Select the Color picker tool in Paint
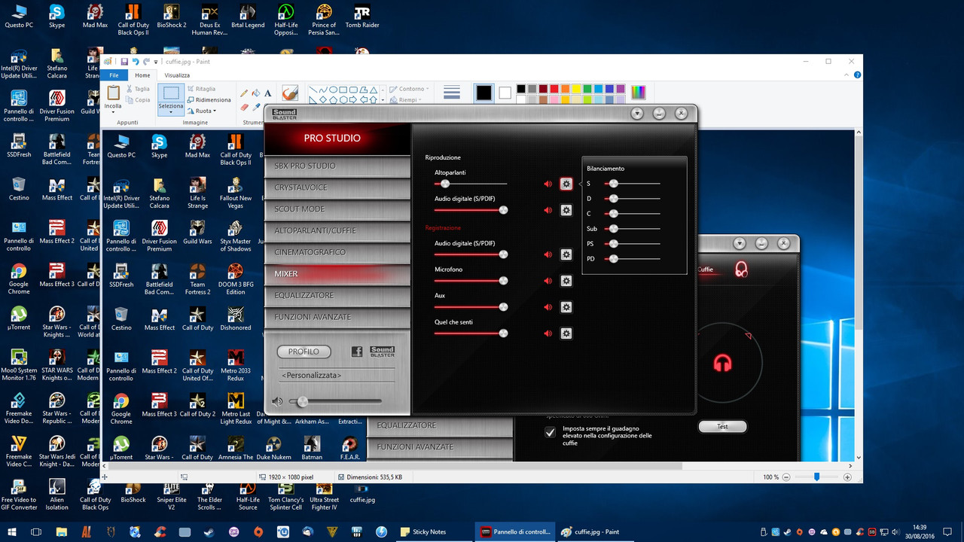 tap(256, 107)
